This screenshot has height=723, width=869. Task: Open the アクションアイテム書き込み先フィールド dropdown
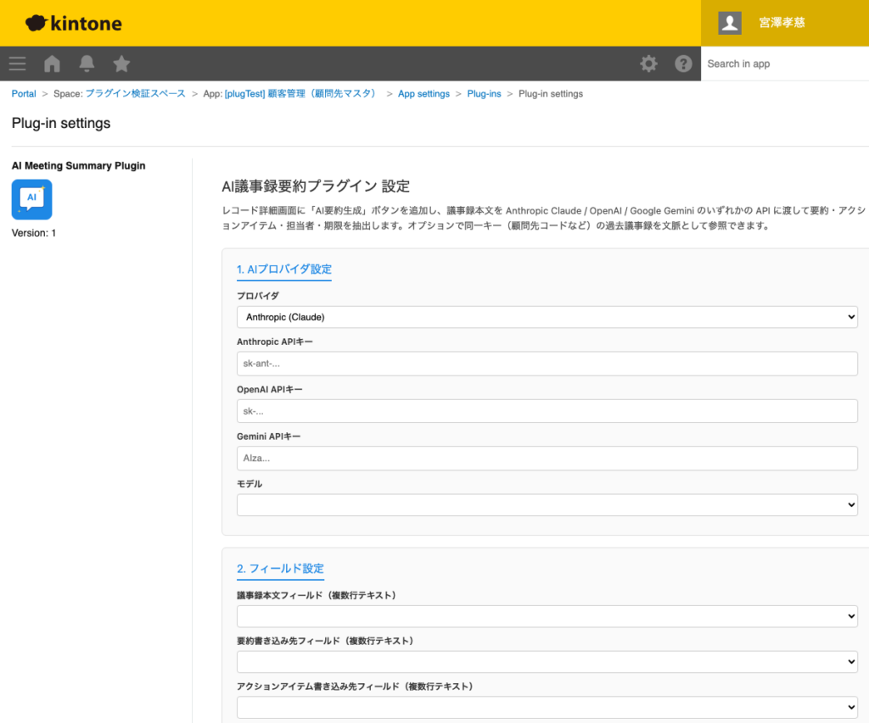click(546, 707)
